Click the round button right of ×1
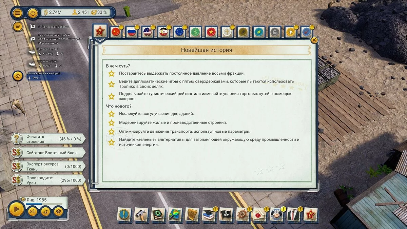The height and width of the screenshot is (229, 407). point(45,212)
